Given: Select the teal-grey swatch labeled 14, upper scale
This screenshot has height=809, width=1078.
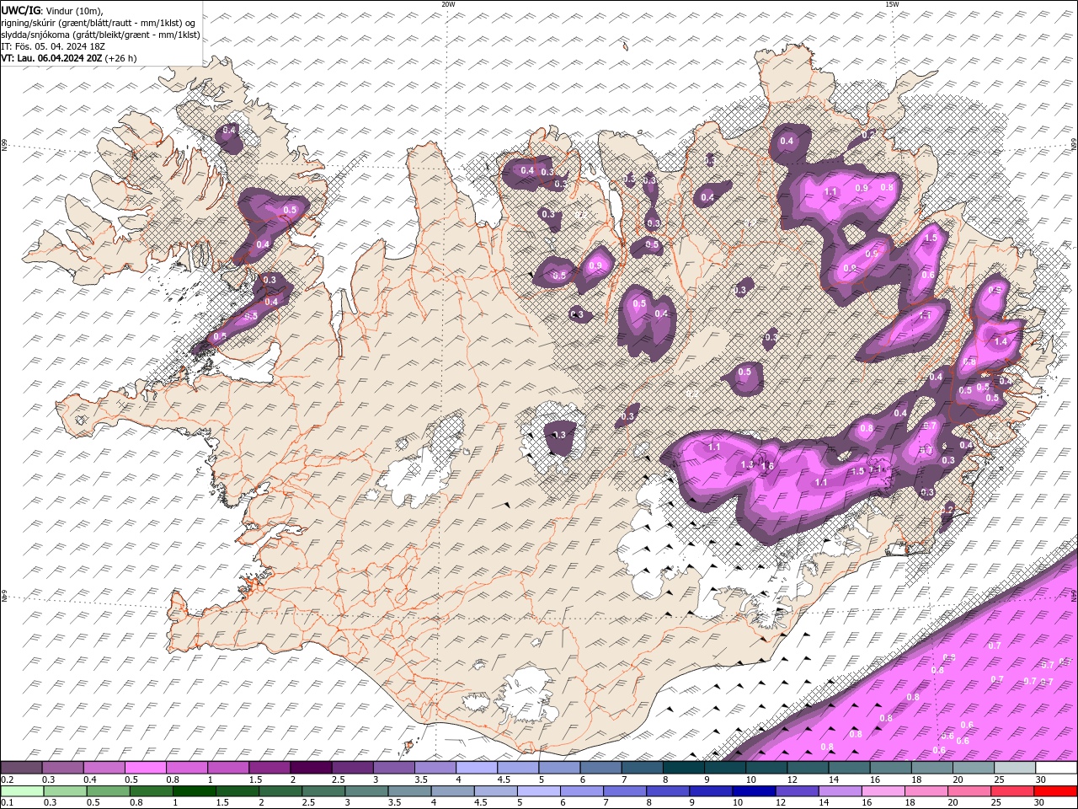Looking at the screenshot, I should (x=849, y=768).
